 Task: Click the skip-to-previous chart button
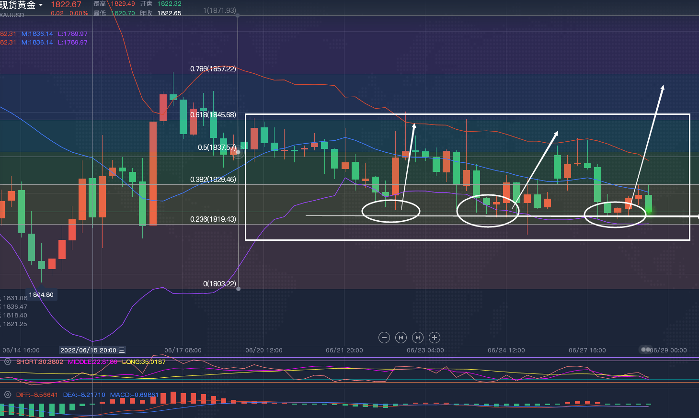[x=401, y=338]
